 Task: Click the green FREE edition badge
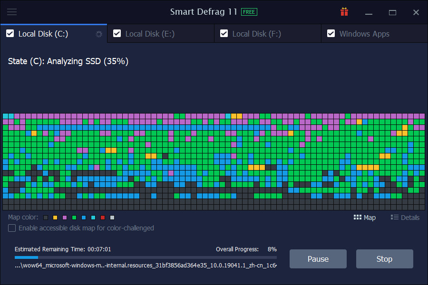tap(249, 12)
